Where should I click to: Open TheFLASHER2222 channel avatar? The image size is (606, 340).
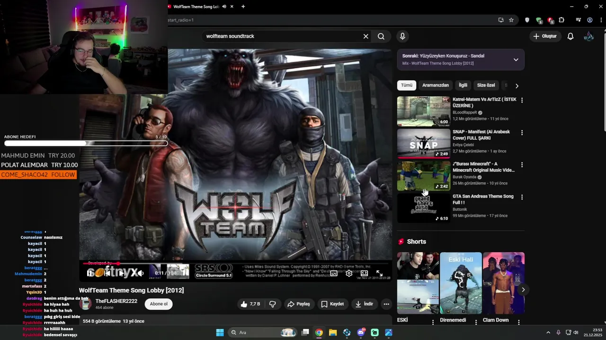click(86, 304)
